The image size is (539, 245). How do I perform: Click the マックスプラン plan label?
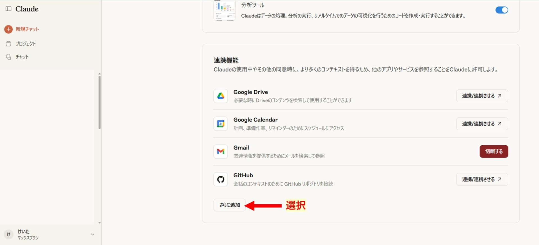pyautogui.click(x=28, y=238)
